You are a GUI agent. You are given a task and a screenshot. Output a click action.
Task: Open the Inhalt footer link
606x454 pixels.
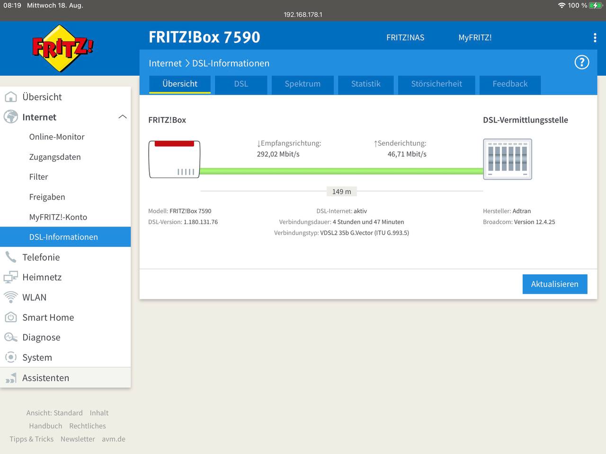99,413
